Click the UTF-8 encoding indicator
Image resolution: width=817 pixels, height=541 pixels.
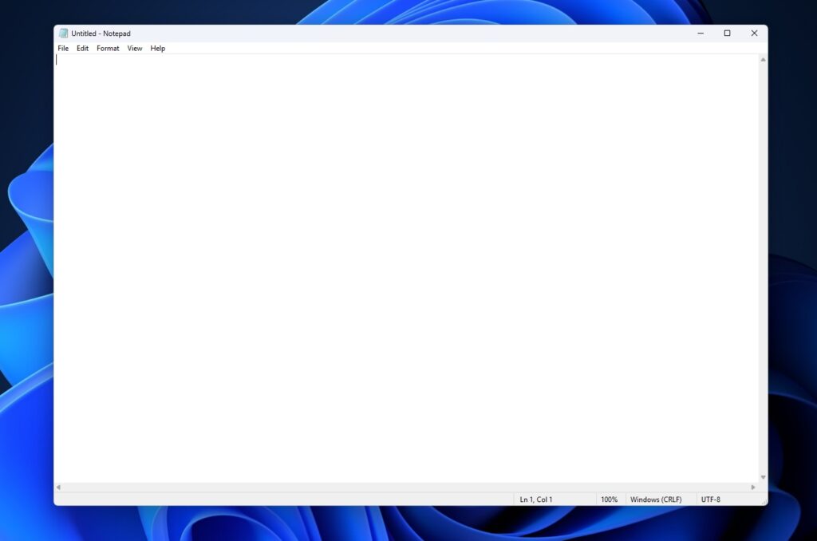(710, 499)
